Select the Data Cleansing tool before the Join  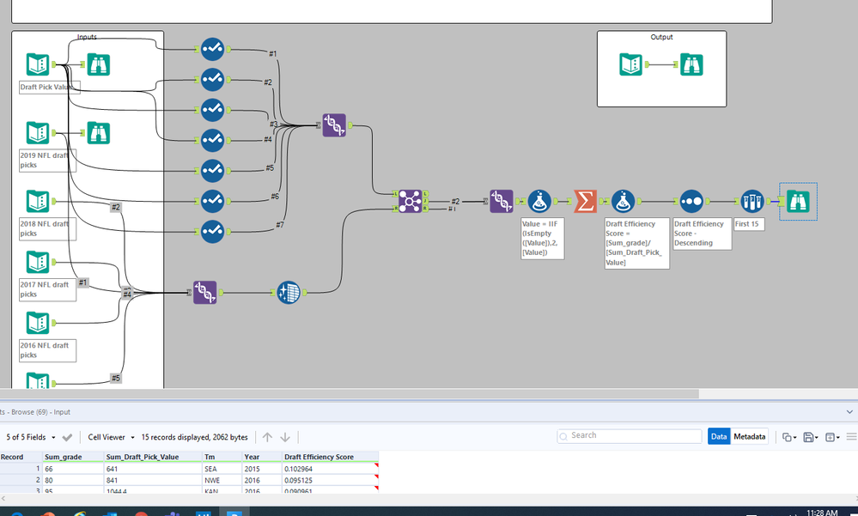tap(289, 293)
